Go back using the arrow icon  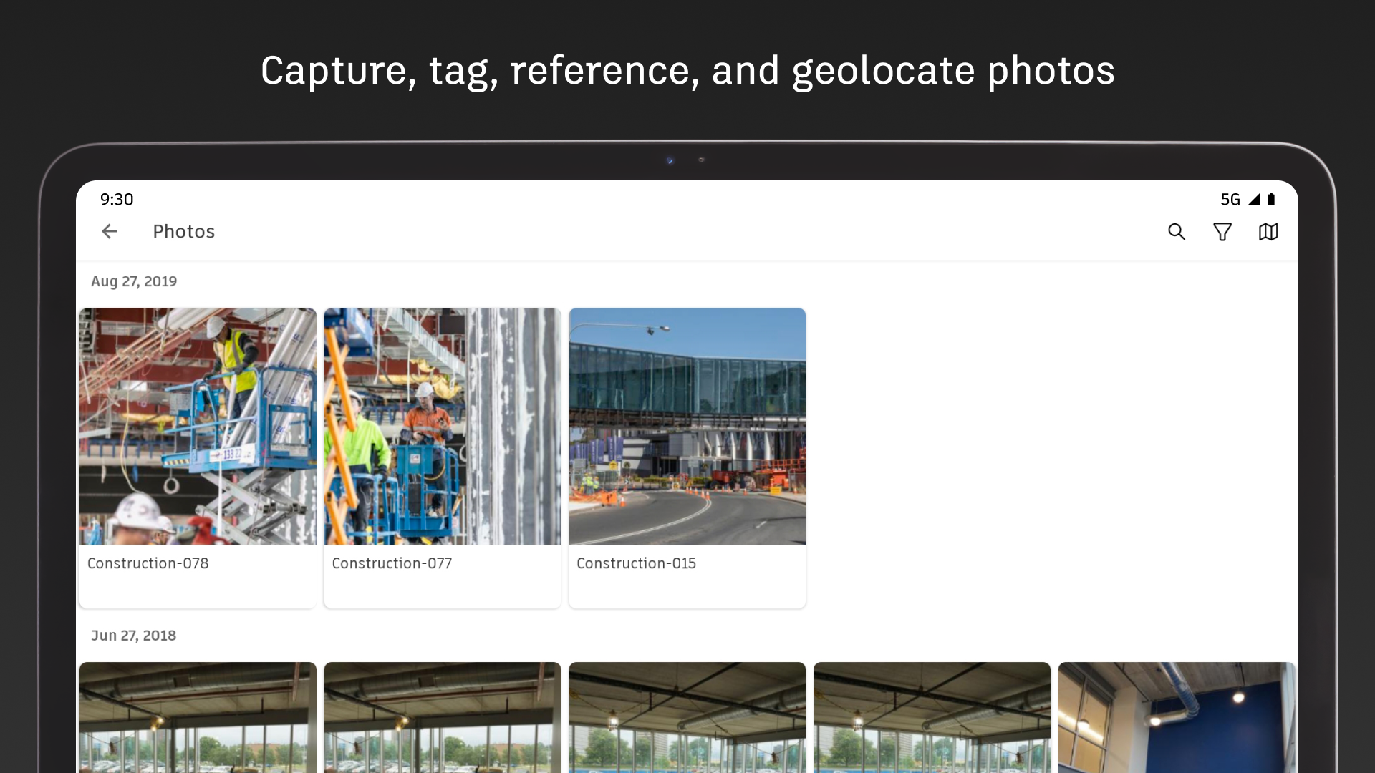tap(110, 231)
